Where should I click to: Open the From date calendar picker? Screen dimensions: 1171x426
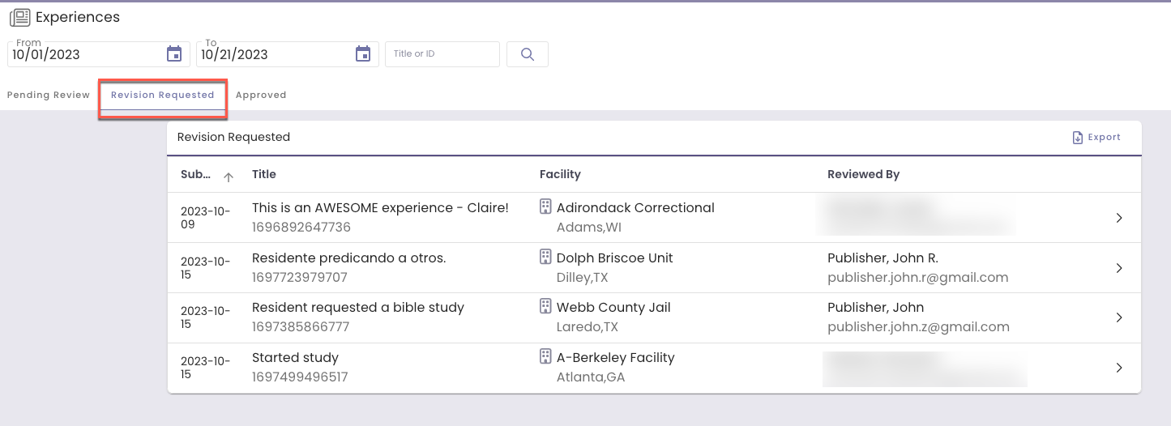174,54
